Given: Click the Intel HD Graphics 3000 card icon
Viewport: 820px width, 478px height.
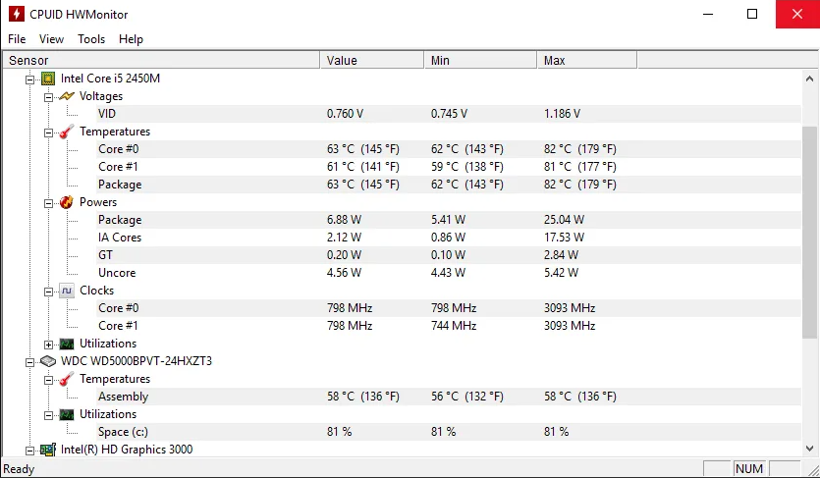Looking at the screenshot, I should [x=48, y=450].
